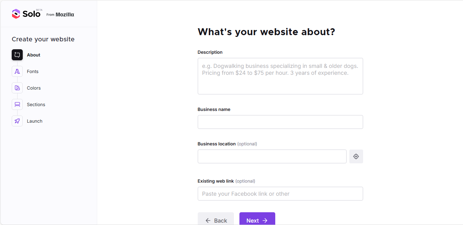
Task: Detect location with the crosshair icon
Action: pyautogui.click(x=356, y=156)
